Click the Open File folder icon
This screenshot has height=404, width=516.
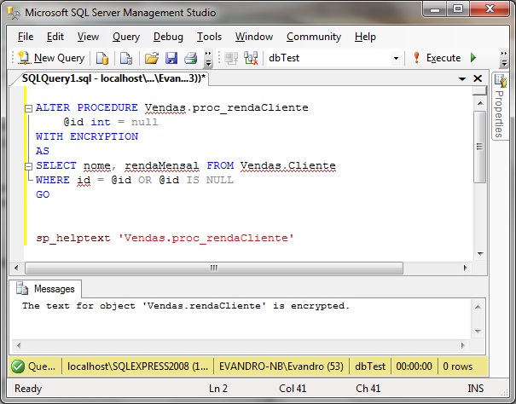[152, 58]
